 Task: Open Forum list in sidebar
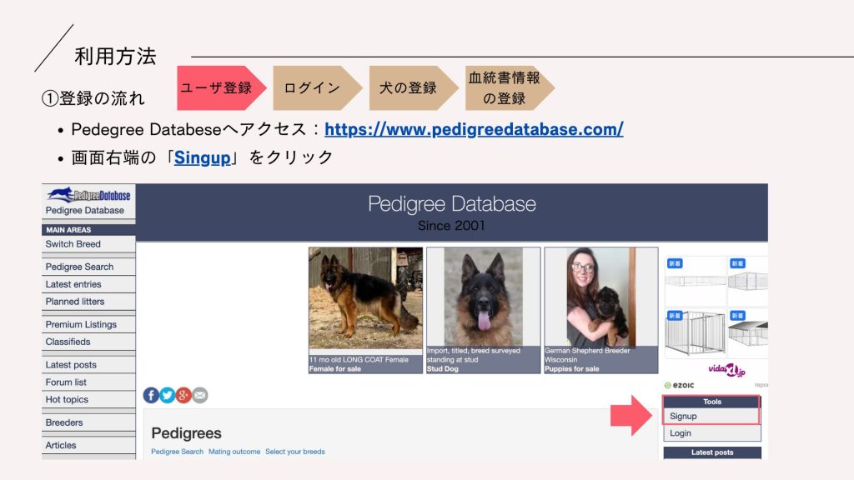tap(88, 382)
